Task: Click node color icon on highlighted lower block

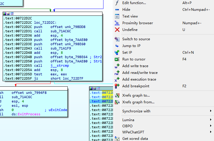Action: pyautogui.click(x=91, y=88)
